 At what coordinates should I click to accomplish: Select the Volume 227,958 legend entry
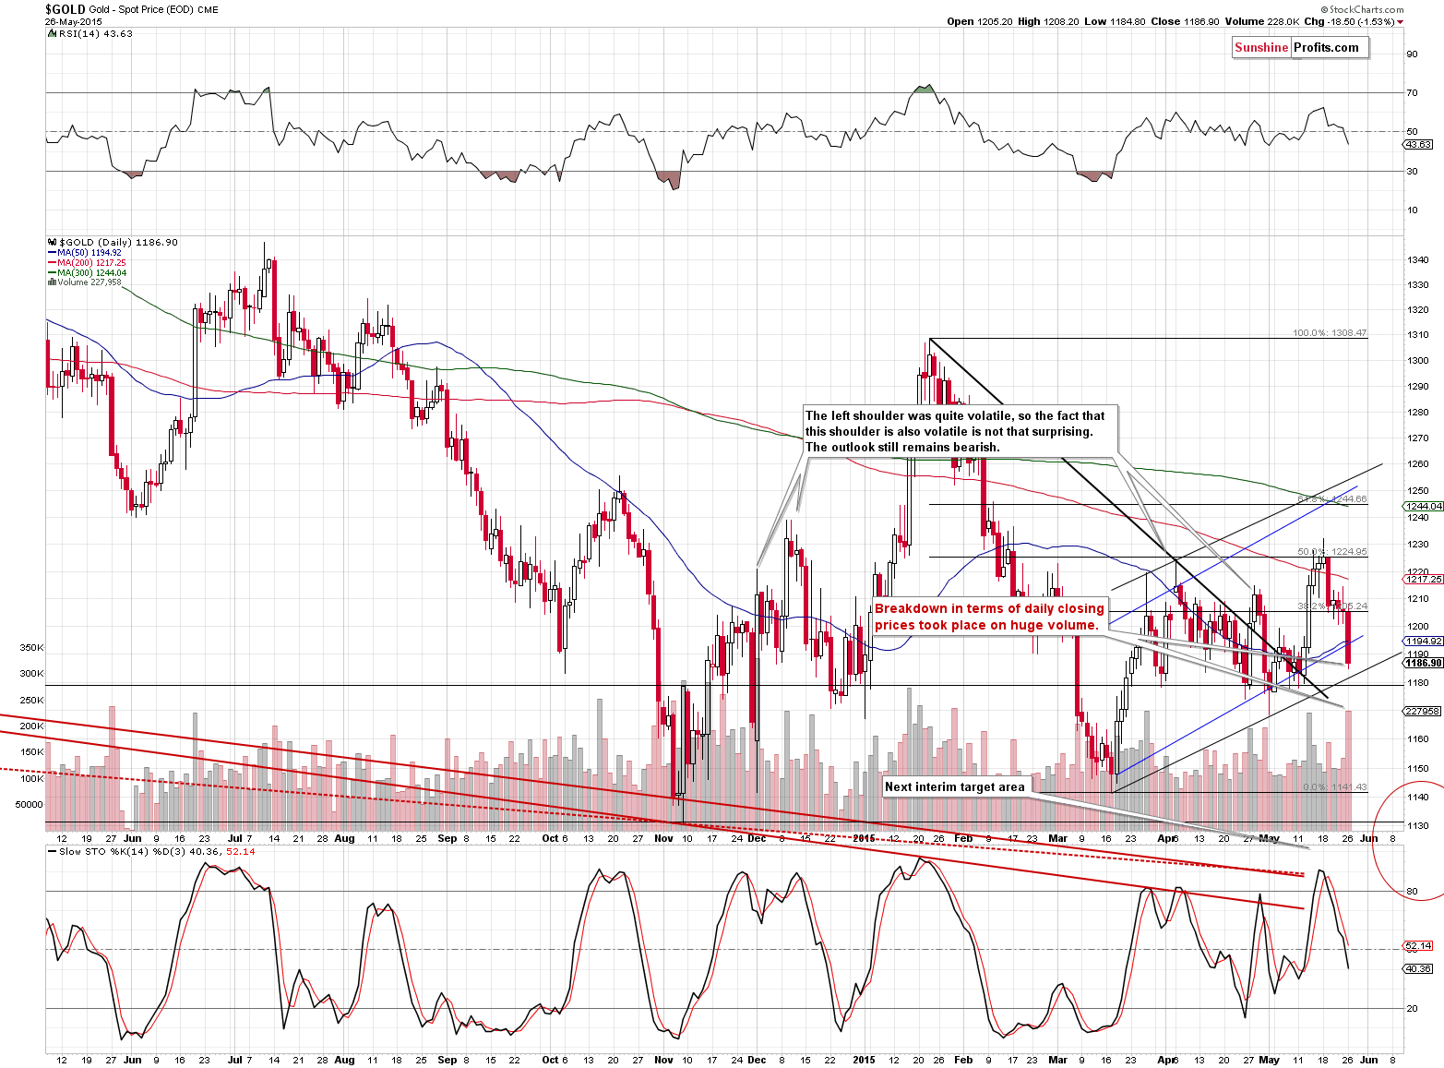(x=84, y=282)
